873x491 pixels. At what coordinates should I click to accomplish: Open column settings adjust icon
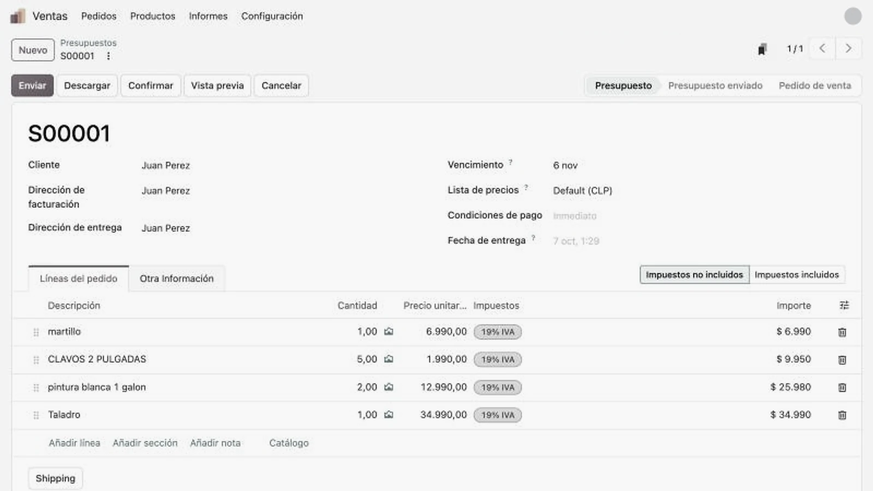tap(844, 306)
